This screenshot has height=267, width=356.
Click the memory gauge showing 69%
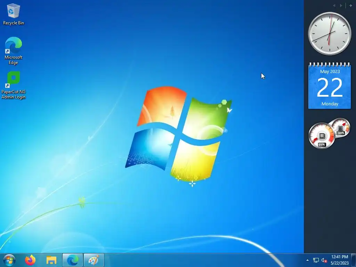[x=341, y=128]
